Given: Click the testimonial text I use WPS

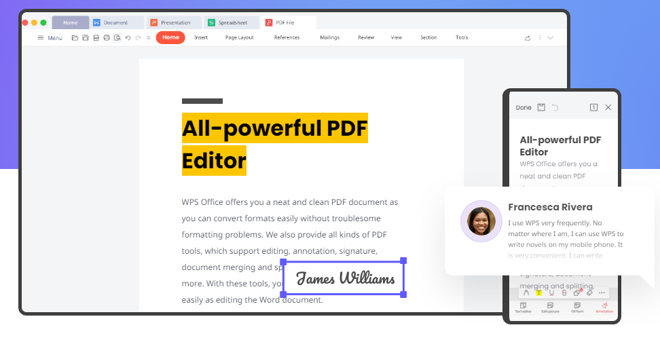Looking at the screenshot, I should click(566, 239).
